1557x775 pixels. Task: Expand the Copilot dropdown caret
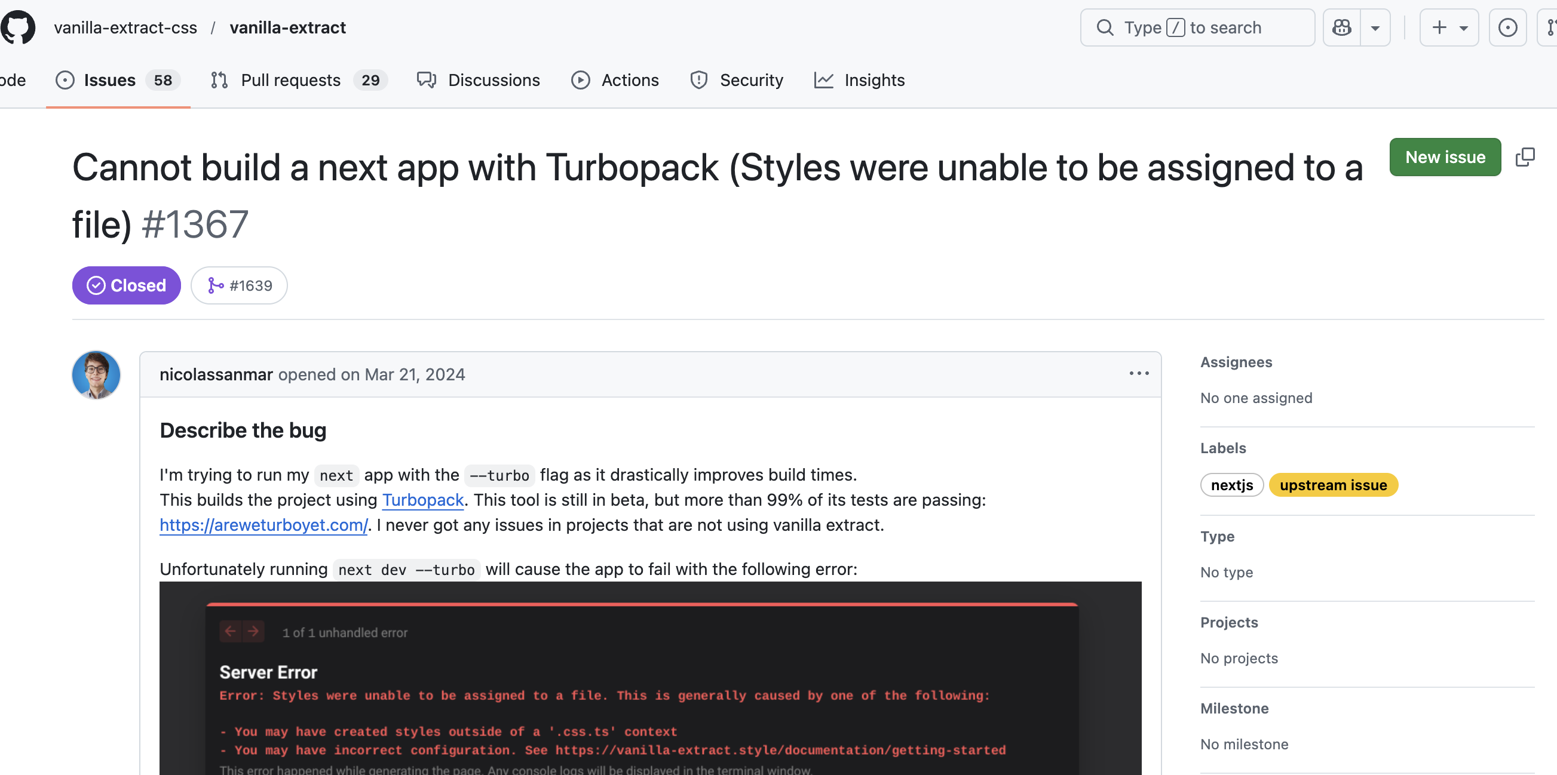coord(1376,27)
